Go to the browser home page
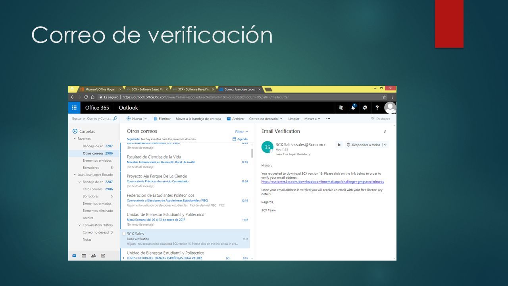508x286 pixels. point(92,97)
